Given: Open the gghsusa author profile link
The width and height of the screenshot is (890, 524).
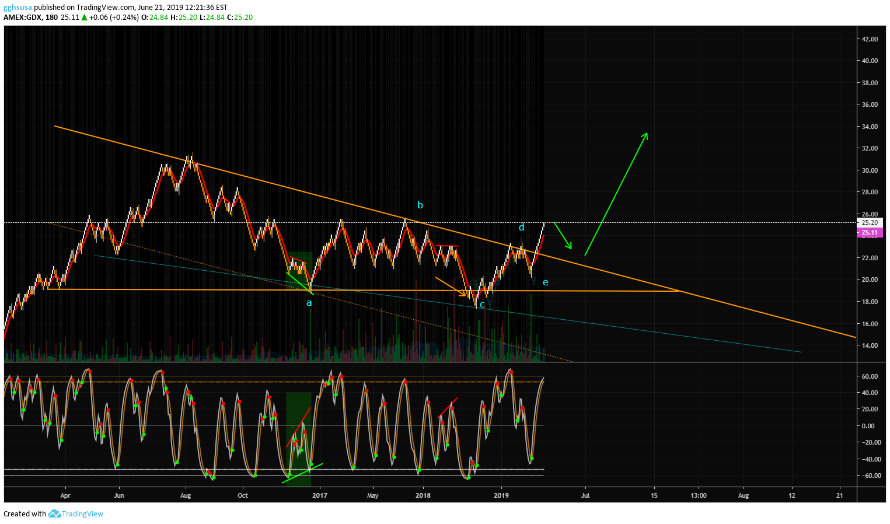Looking at the screenshot, I should point(18,8).
